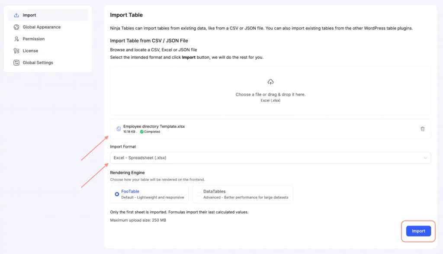Open the Import Format dropdown

(270, 158)
